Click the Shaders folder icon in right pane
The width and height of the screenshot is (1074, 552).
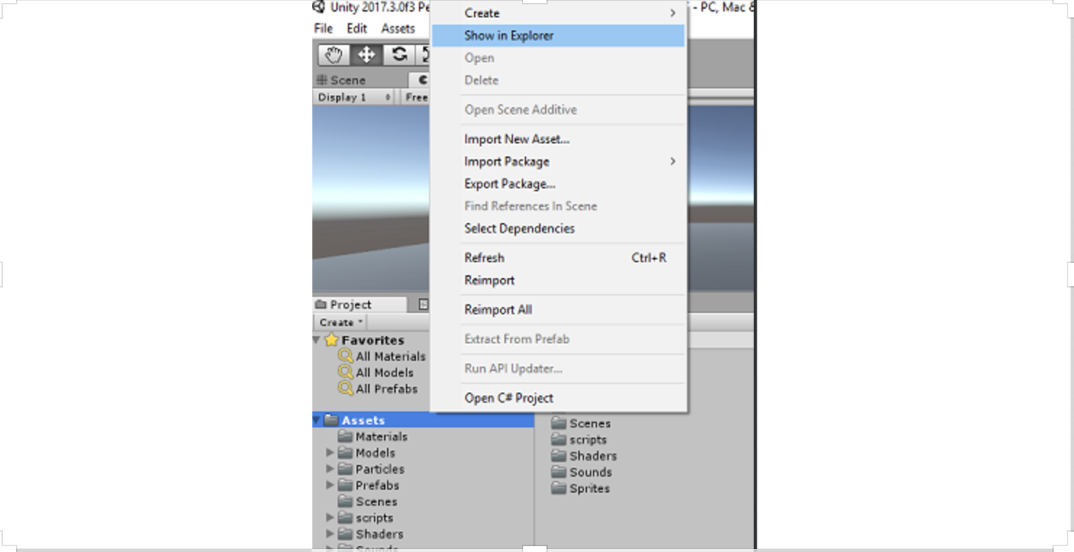[x=558, y=456]
